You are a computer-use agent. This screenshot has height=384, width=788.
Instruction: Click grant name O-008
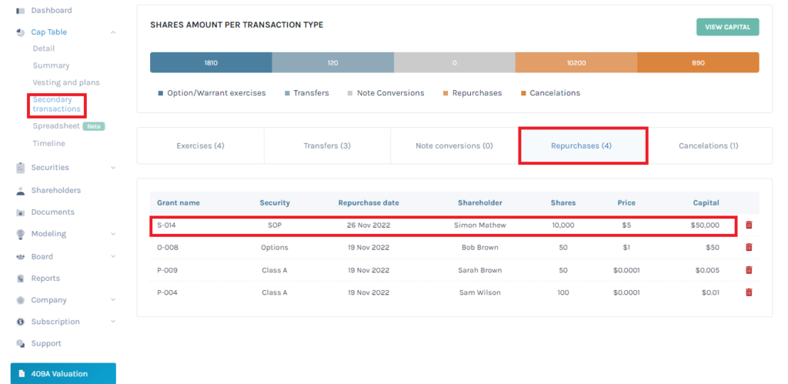[167, 247]
